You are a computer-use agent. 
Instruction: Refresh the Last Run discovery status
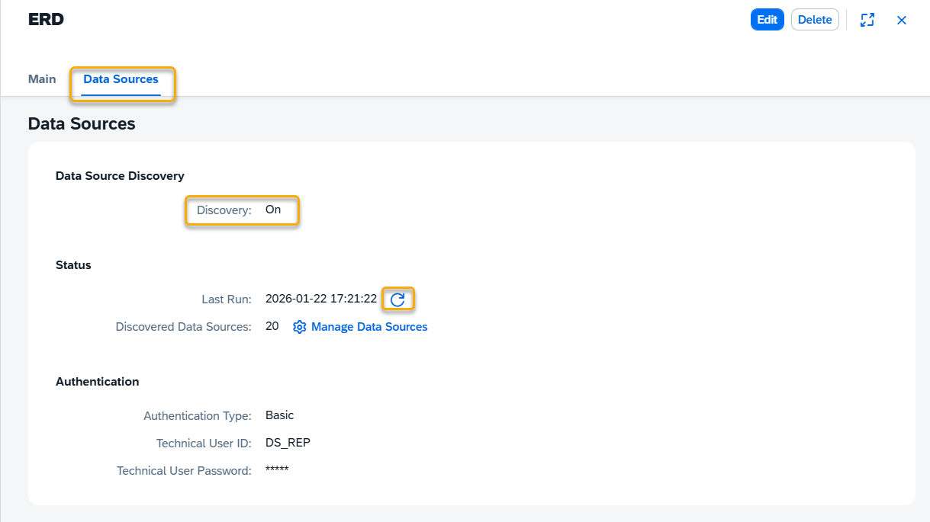coord(397,299)
